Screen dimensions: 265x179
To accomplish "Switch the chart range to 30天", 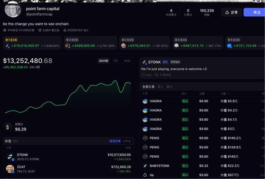I will tap(127, 61).
